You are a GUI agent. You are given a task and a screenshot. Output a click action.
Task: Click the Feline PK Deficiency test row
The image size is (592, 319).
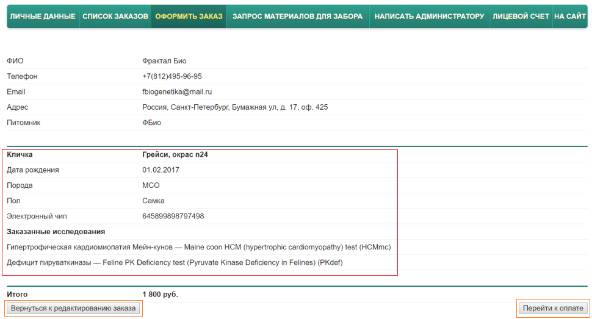tap(175, 263)
